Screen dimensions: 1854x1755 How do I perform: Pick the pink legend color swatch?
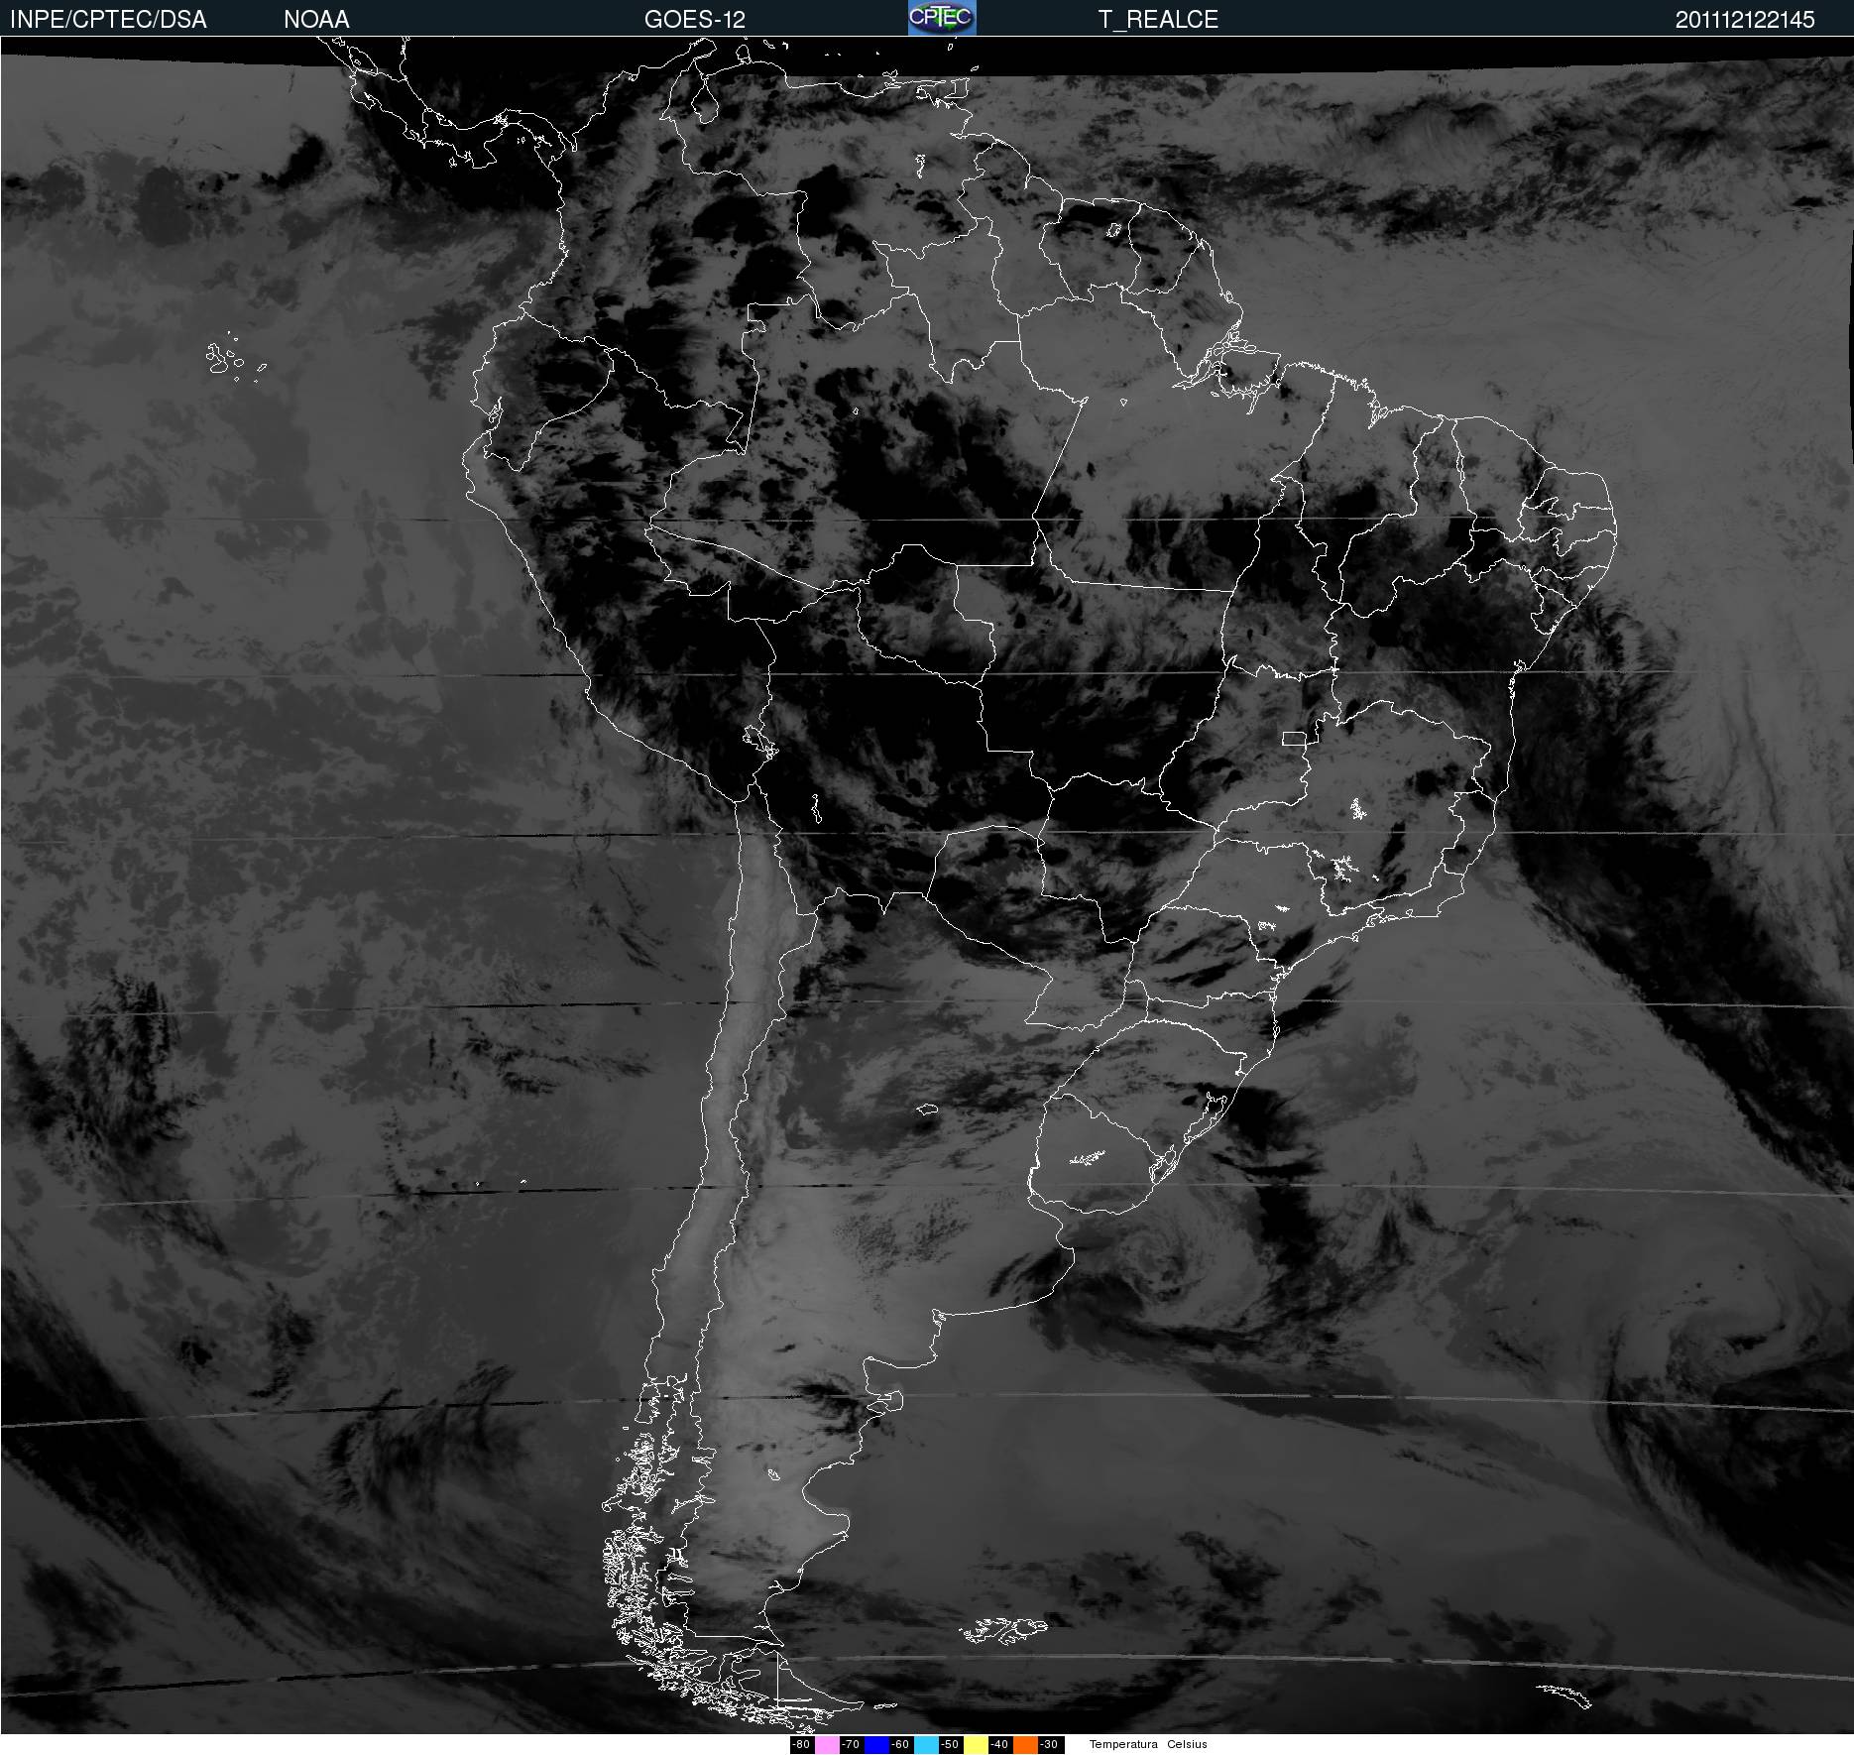(827, 1744)
